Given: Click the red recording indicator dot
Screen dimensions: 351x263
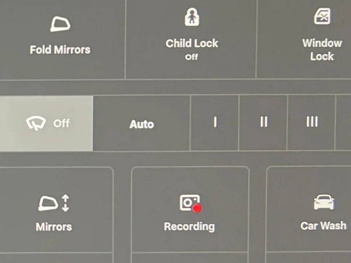Looking at the screenshot, I should pos(196,208).
